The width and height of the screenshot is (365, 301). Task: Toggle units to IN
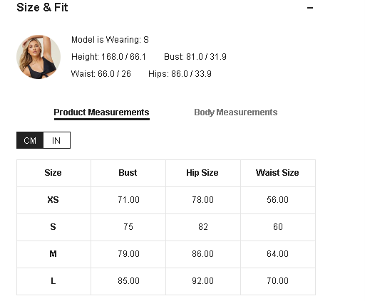coord(56,140)
